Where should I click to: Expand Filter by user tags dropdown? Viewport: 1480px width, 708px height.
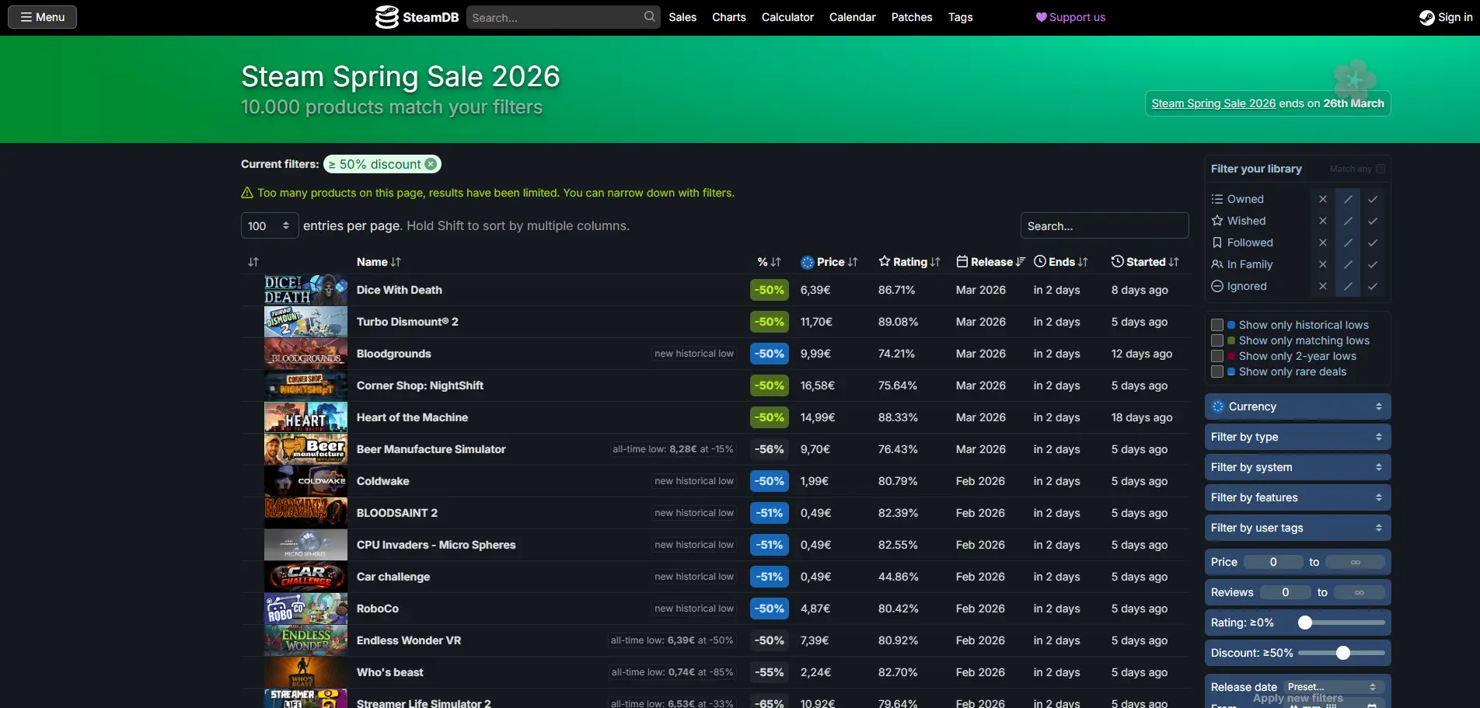click(x=1297, y=528)
